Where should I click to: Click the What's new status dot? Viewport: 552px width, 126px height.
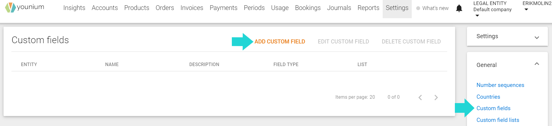tap(418, 8)
